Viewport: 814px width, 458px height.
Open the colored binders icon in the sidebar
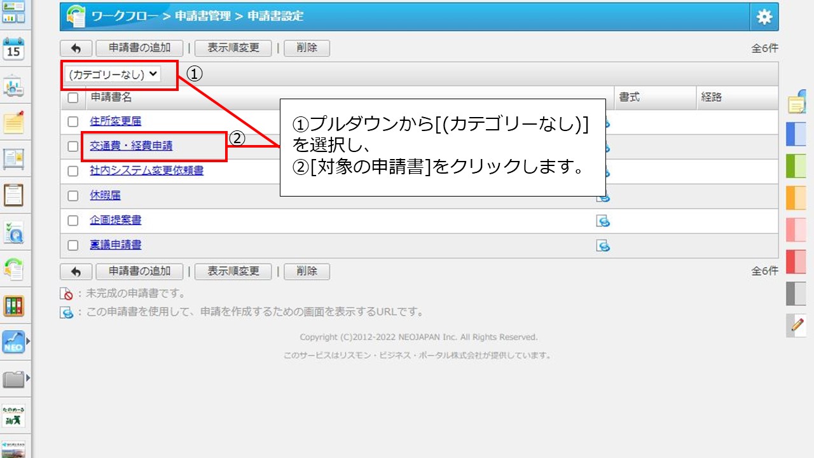14,306
